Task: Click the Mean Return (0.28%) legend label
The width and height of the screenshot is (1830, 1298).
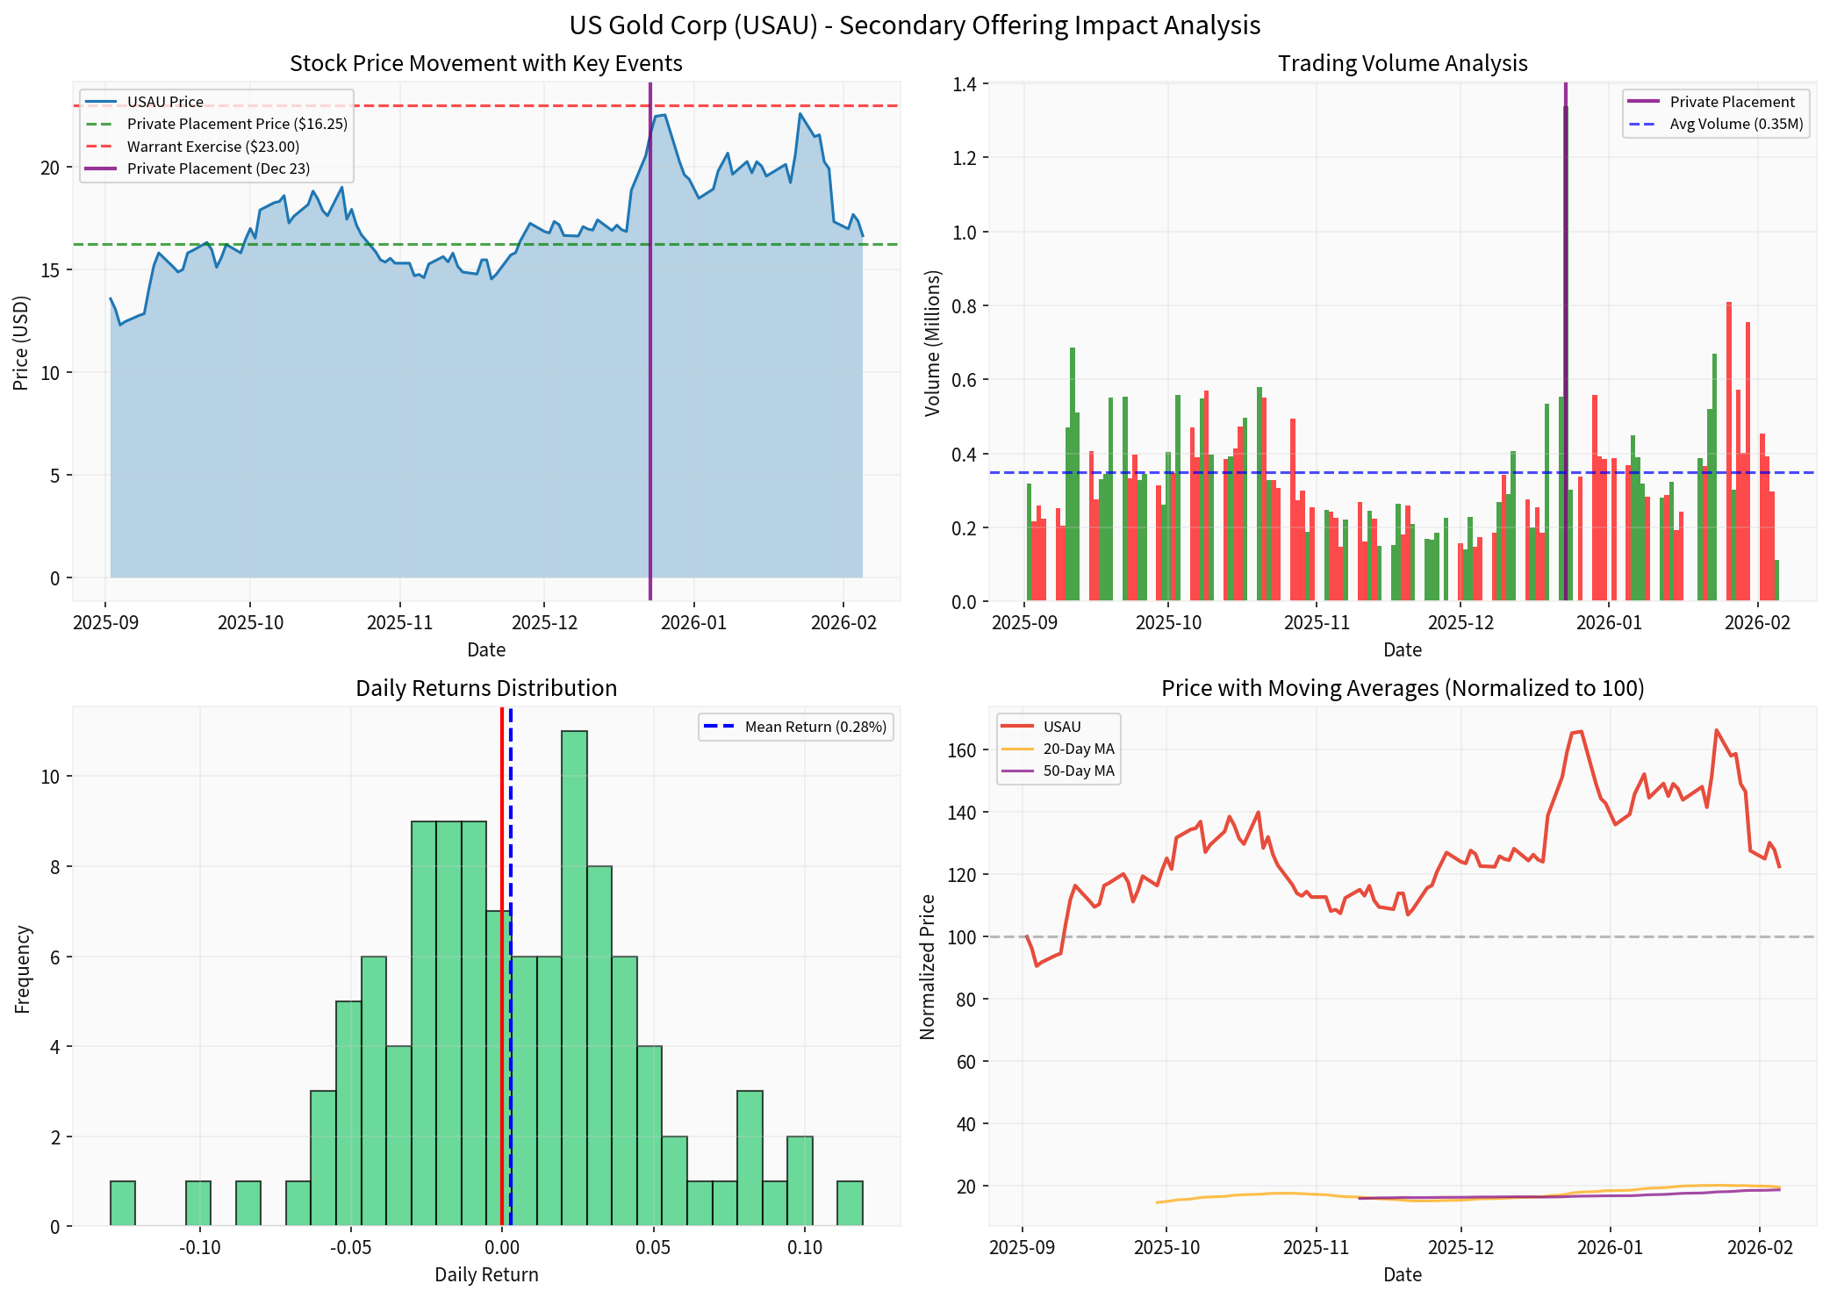Action: pyautogui.click(x=815, y=727)
